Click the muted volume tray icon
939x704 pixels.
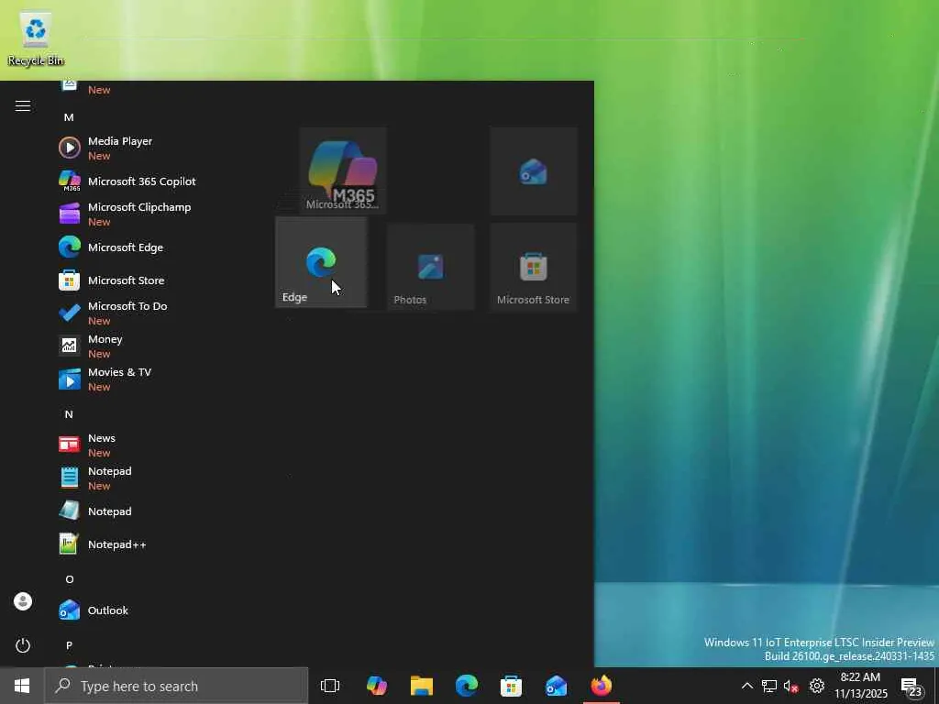(x=791, y=686)
